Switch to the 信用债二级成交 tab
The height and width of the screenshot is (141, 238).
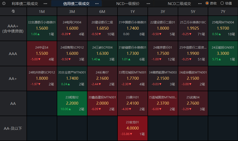(x=76, y=3)
